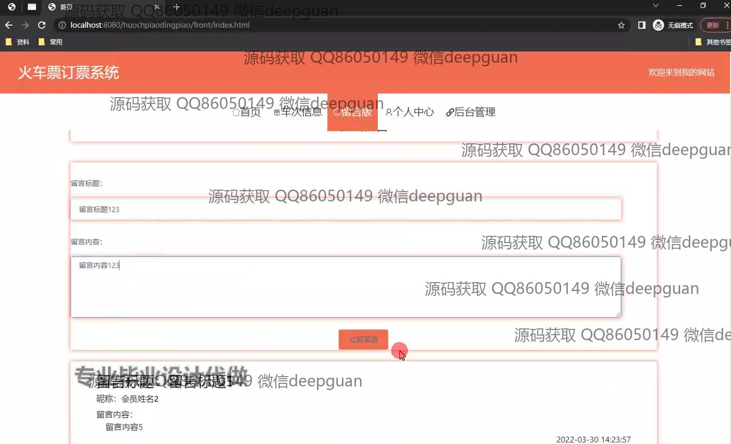The height and width of the screenshot is (444, 731).
Task: Click inside the 留言内容 text area
Action: point(345,287)
